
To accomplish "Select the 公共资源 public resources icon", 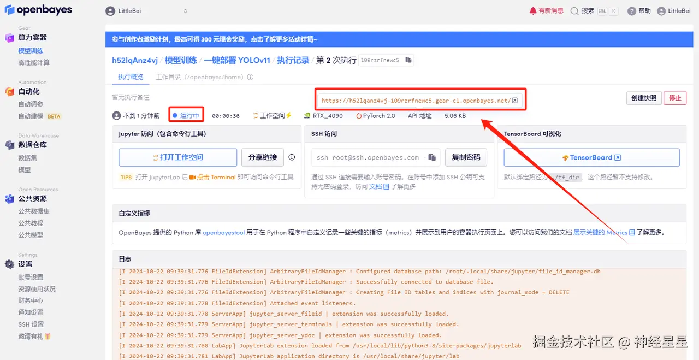I will (9, 198).
